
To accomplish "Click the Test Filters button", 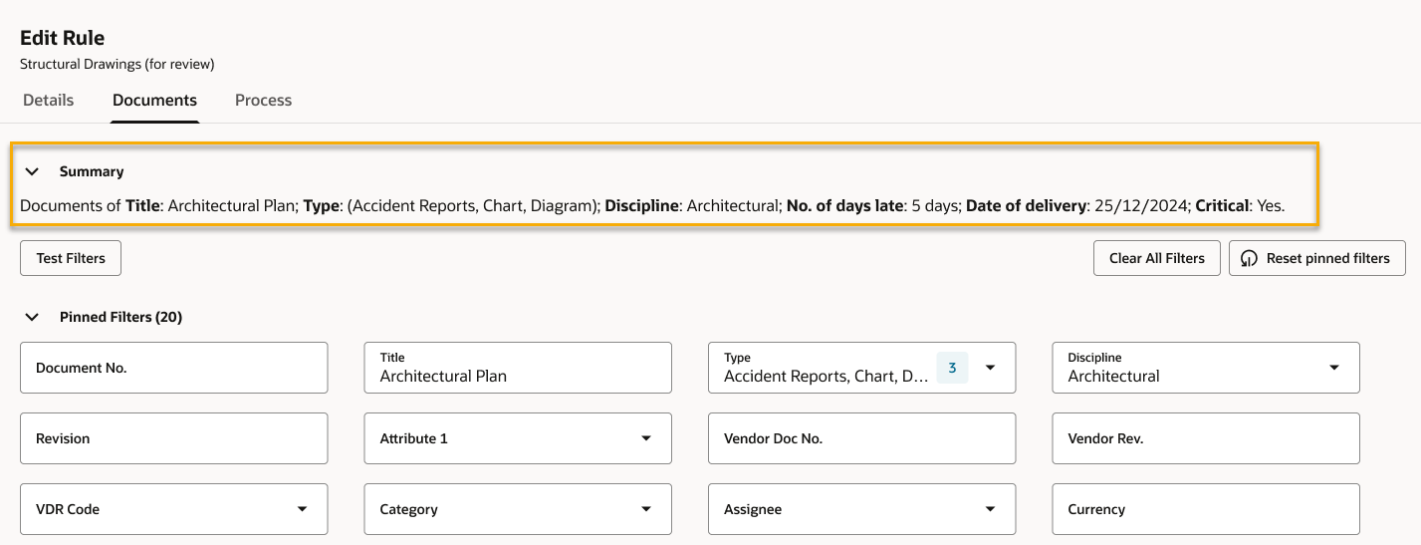I will (70, 258).
